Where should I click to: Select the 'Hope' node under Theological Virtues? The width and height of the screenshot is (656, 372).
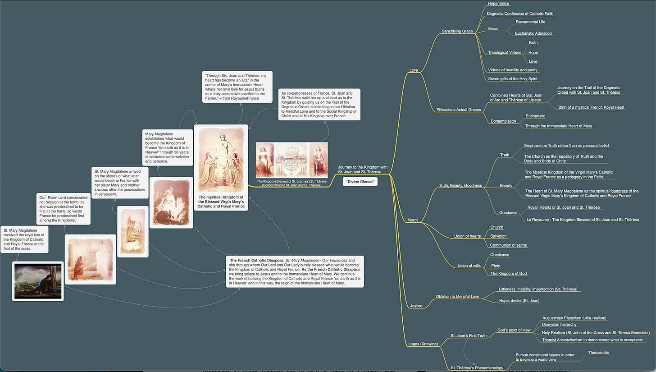coord(533,52)
